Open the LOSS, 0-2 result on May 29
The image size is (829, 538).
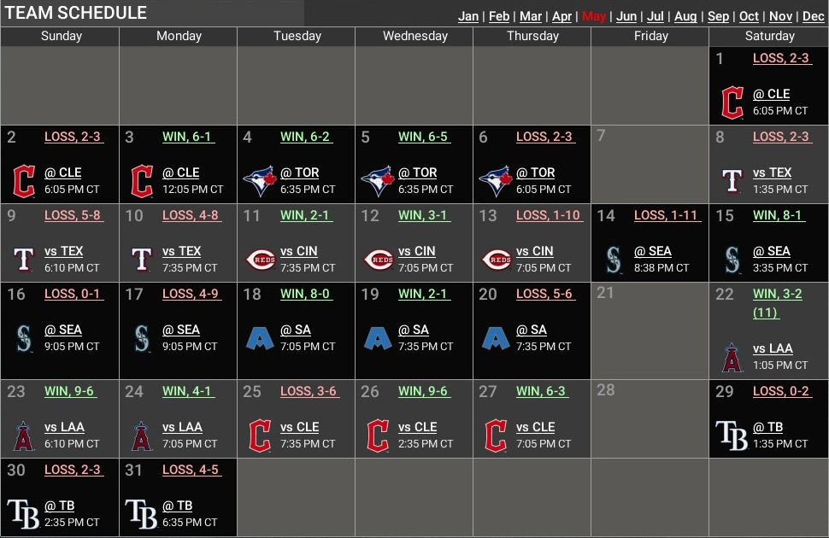(780, 391)
